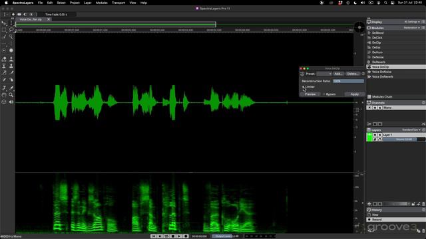Viewport: 426px width, 239px height.
Task: Select the rectangular selection tool
Action: tap(4, 30)
